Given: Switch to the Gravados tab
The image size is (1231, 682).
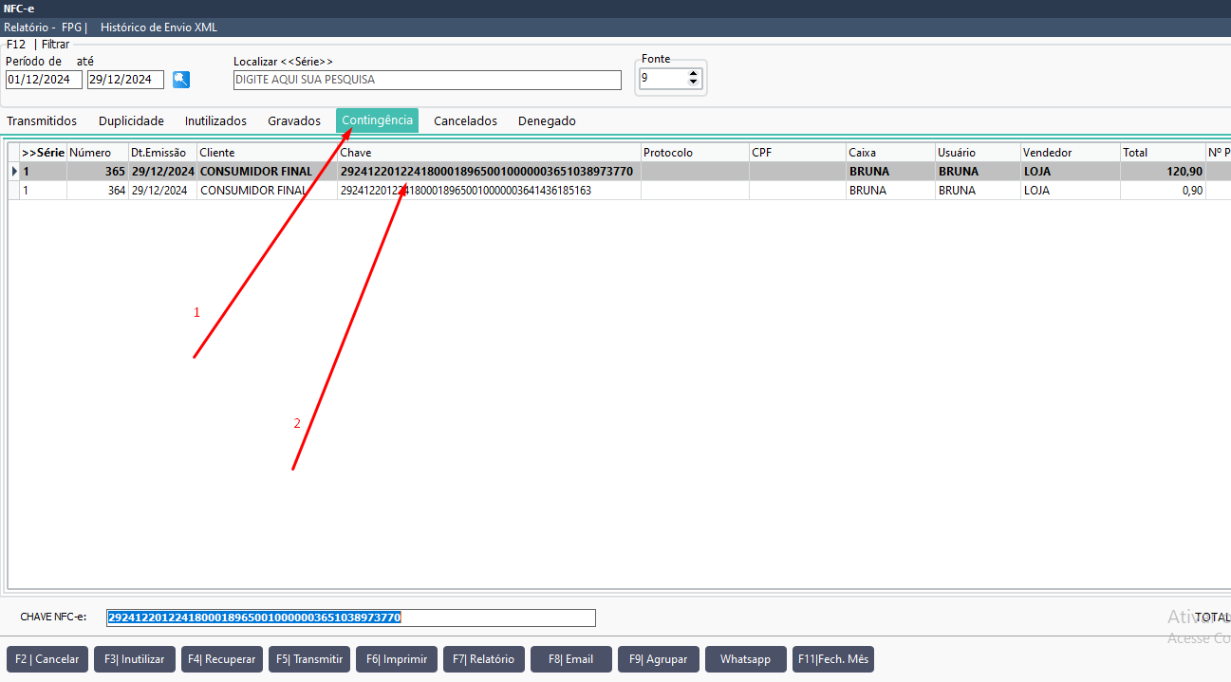Looking at the screenshot, I should click(294, 120).
